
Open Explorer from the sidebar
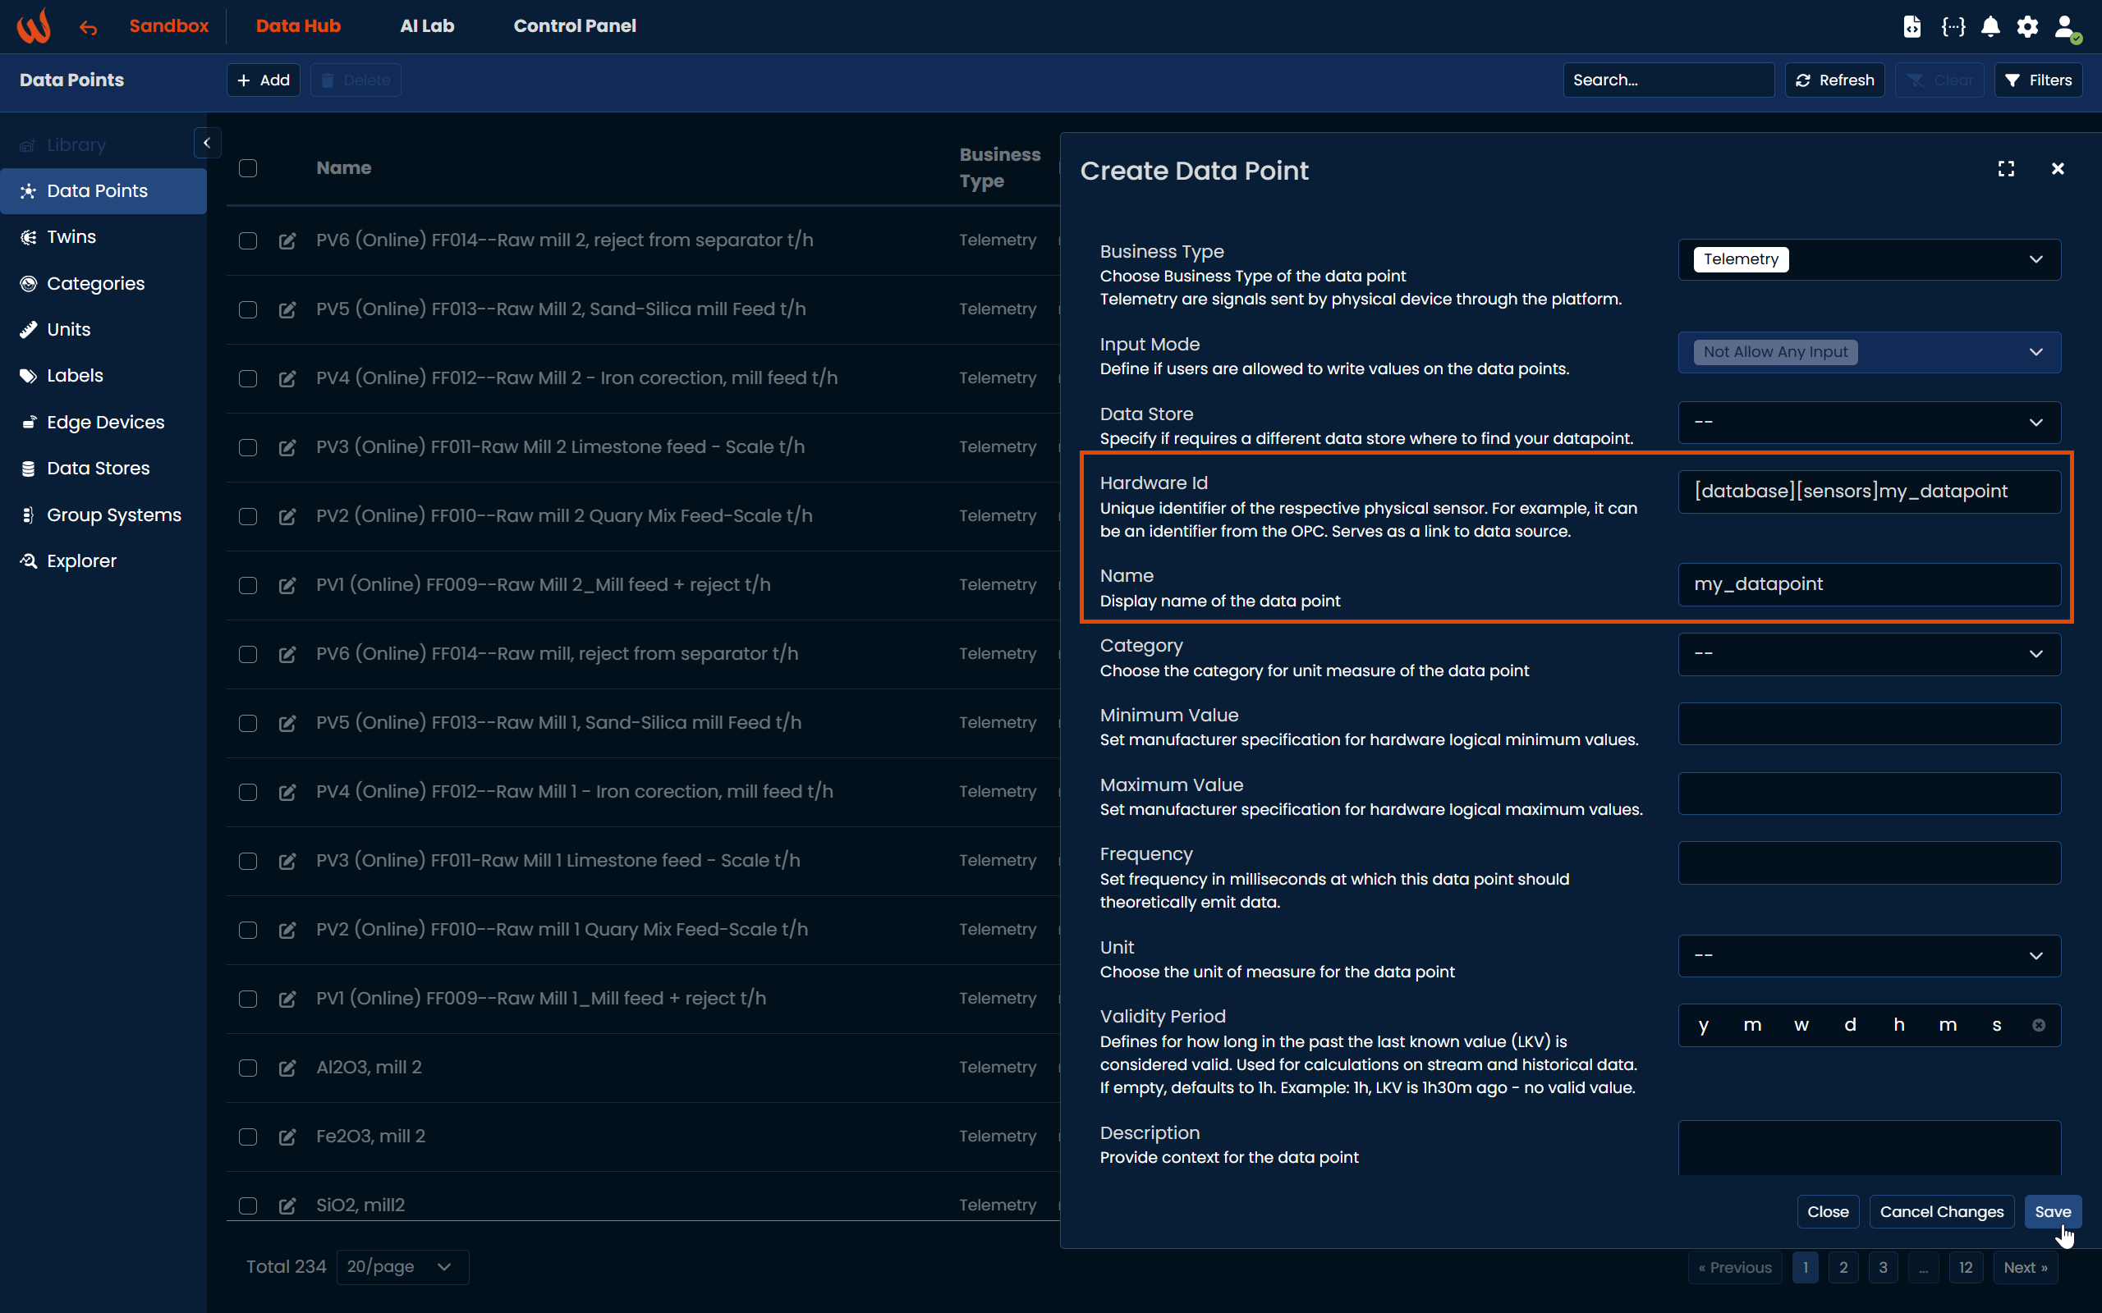(x=80, y=561)
